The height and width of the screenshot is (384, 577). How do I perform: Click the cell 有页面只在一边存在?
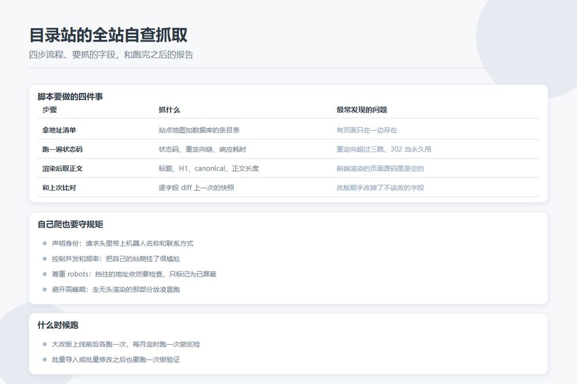click(366, 130)
